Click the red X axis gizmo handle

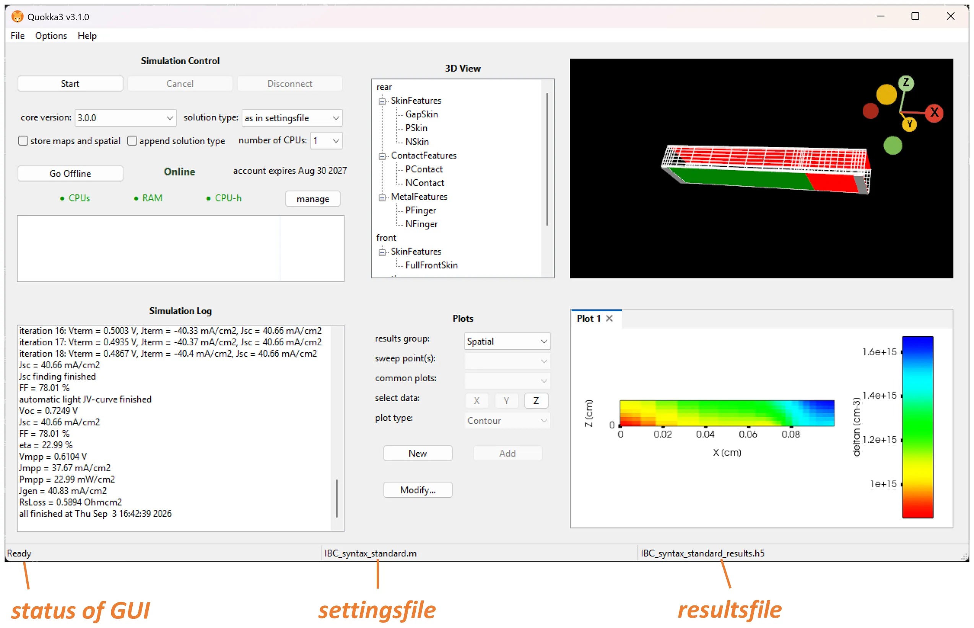934,112
